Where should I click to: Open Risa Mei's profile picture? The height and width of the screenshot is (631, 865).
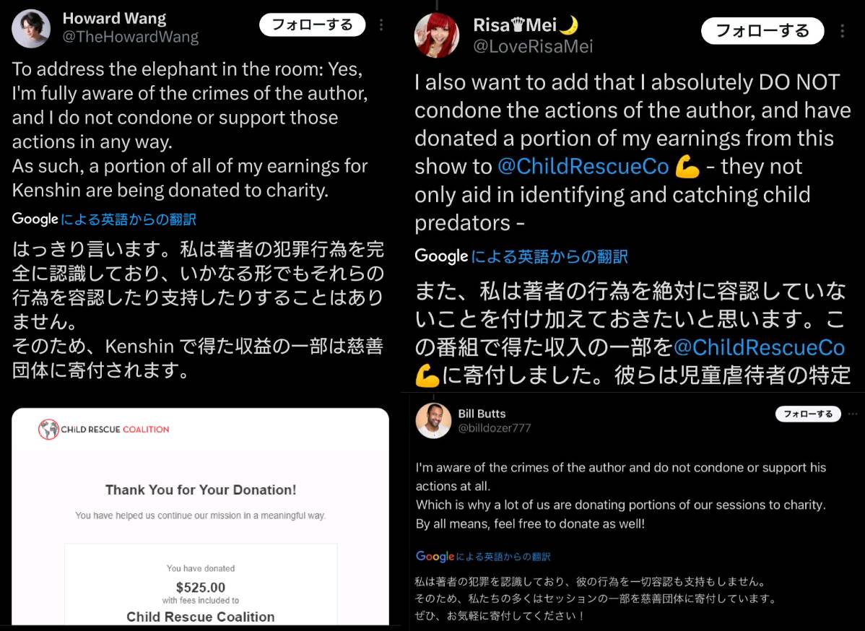tap(437, 36)
